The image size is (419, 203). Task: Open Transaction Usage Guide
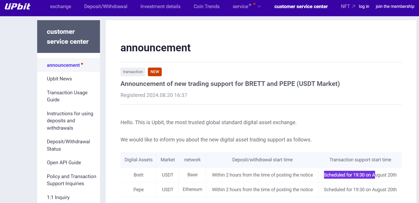(67, 96)
